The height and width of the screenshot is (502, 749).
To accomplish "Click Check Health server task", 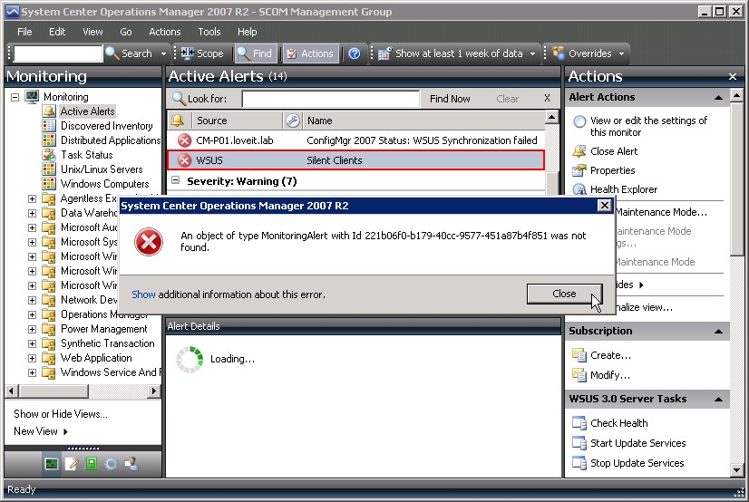I will coord(618,423).
